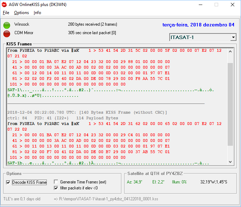Click the red lips application icon

pyautogui.click(x=4, y=5)
